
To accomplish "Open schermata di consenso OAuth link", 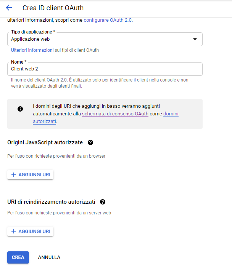I will click(115, 114).
